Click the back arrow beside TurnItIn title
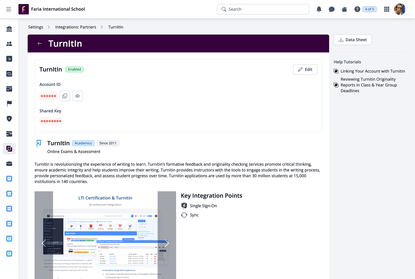Viewport: 415px width, 279px height. [40, 44]
